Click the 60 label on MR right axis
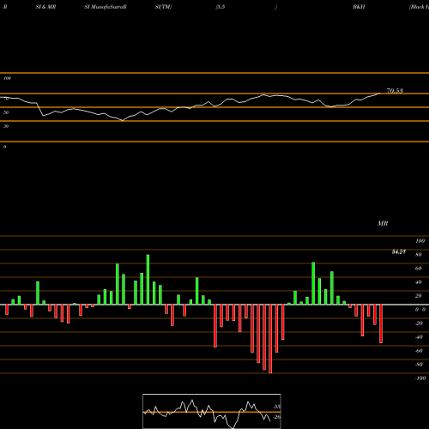 click(419, 269)
